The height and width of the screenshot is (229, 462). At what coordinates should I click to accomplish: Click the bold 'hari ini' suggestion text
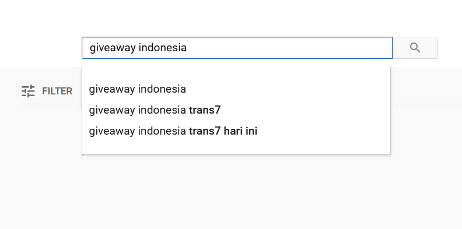240,131
